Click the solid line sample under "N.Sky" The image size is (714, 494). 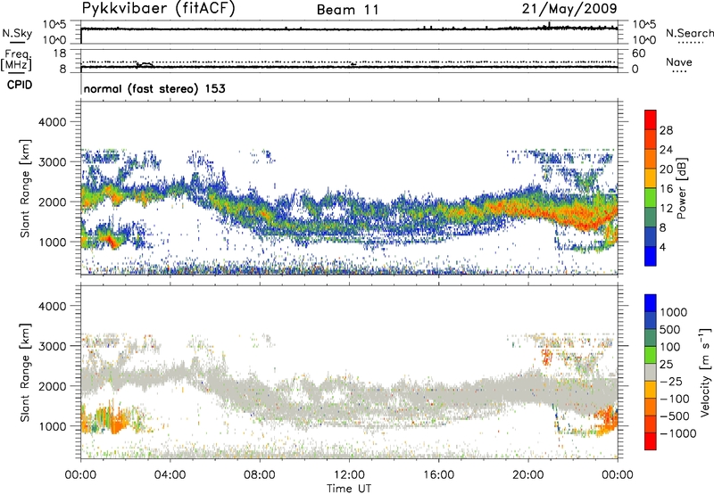tap(17, 42)
